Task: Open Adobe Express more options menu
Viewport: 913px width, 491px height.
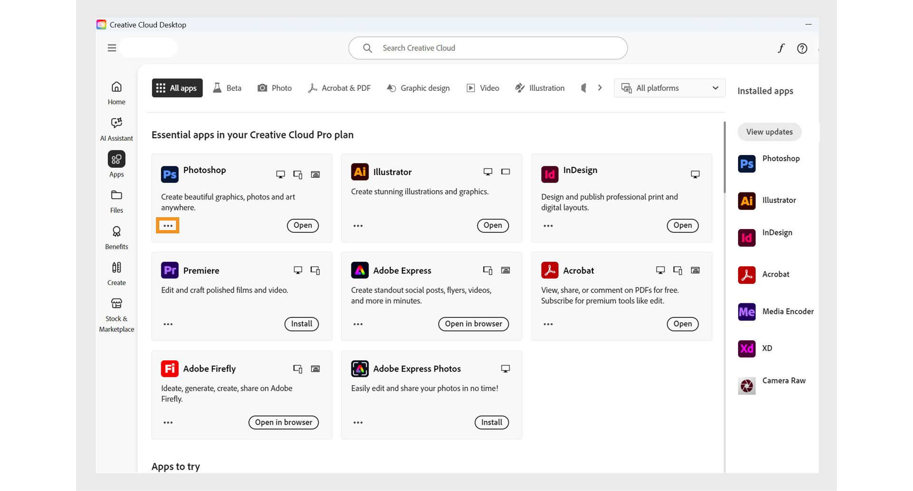Action: point(358,324)
